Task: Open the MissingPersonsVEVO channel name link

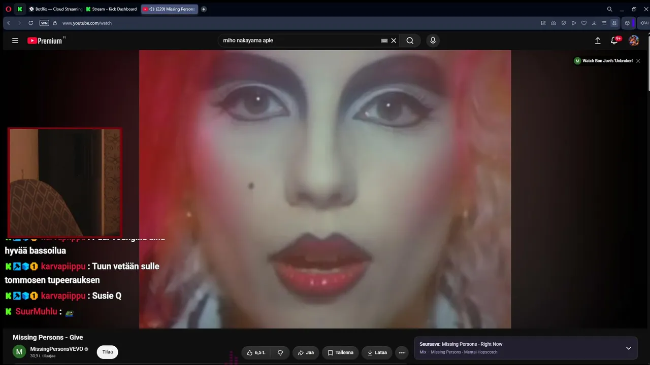Action: (56, 349)
